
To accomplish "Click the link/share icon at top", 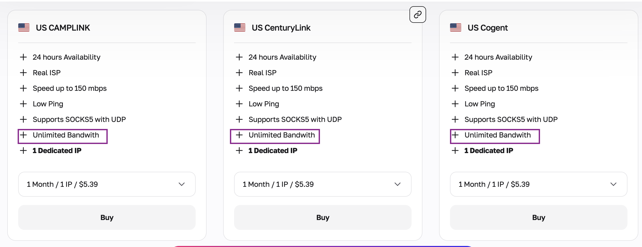I will [418, 15].
